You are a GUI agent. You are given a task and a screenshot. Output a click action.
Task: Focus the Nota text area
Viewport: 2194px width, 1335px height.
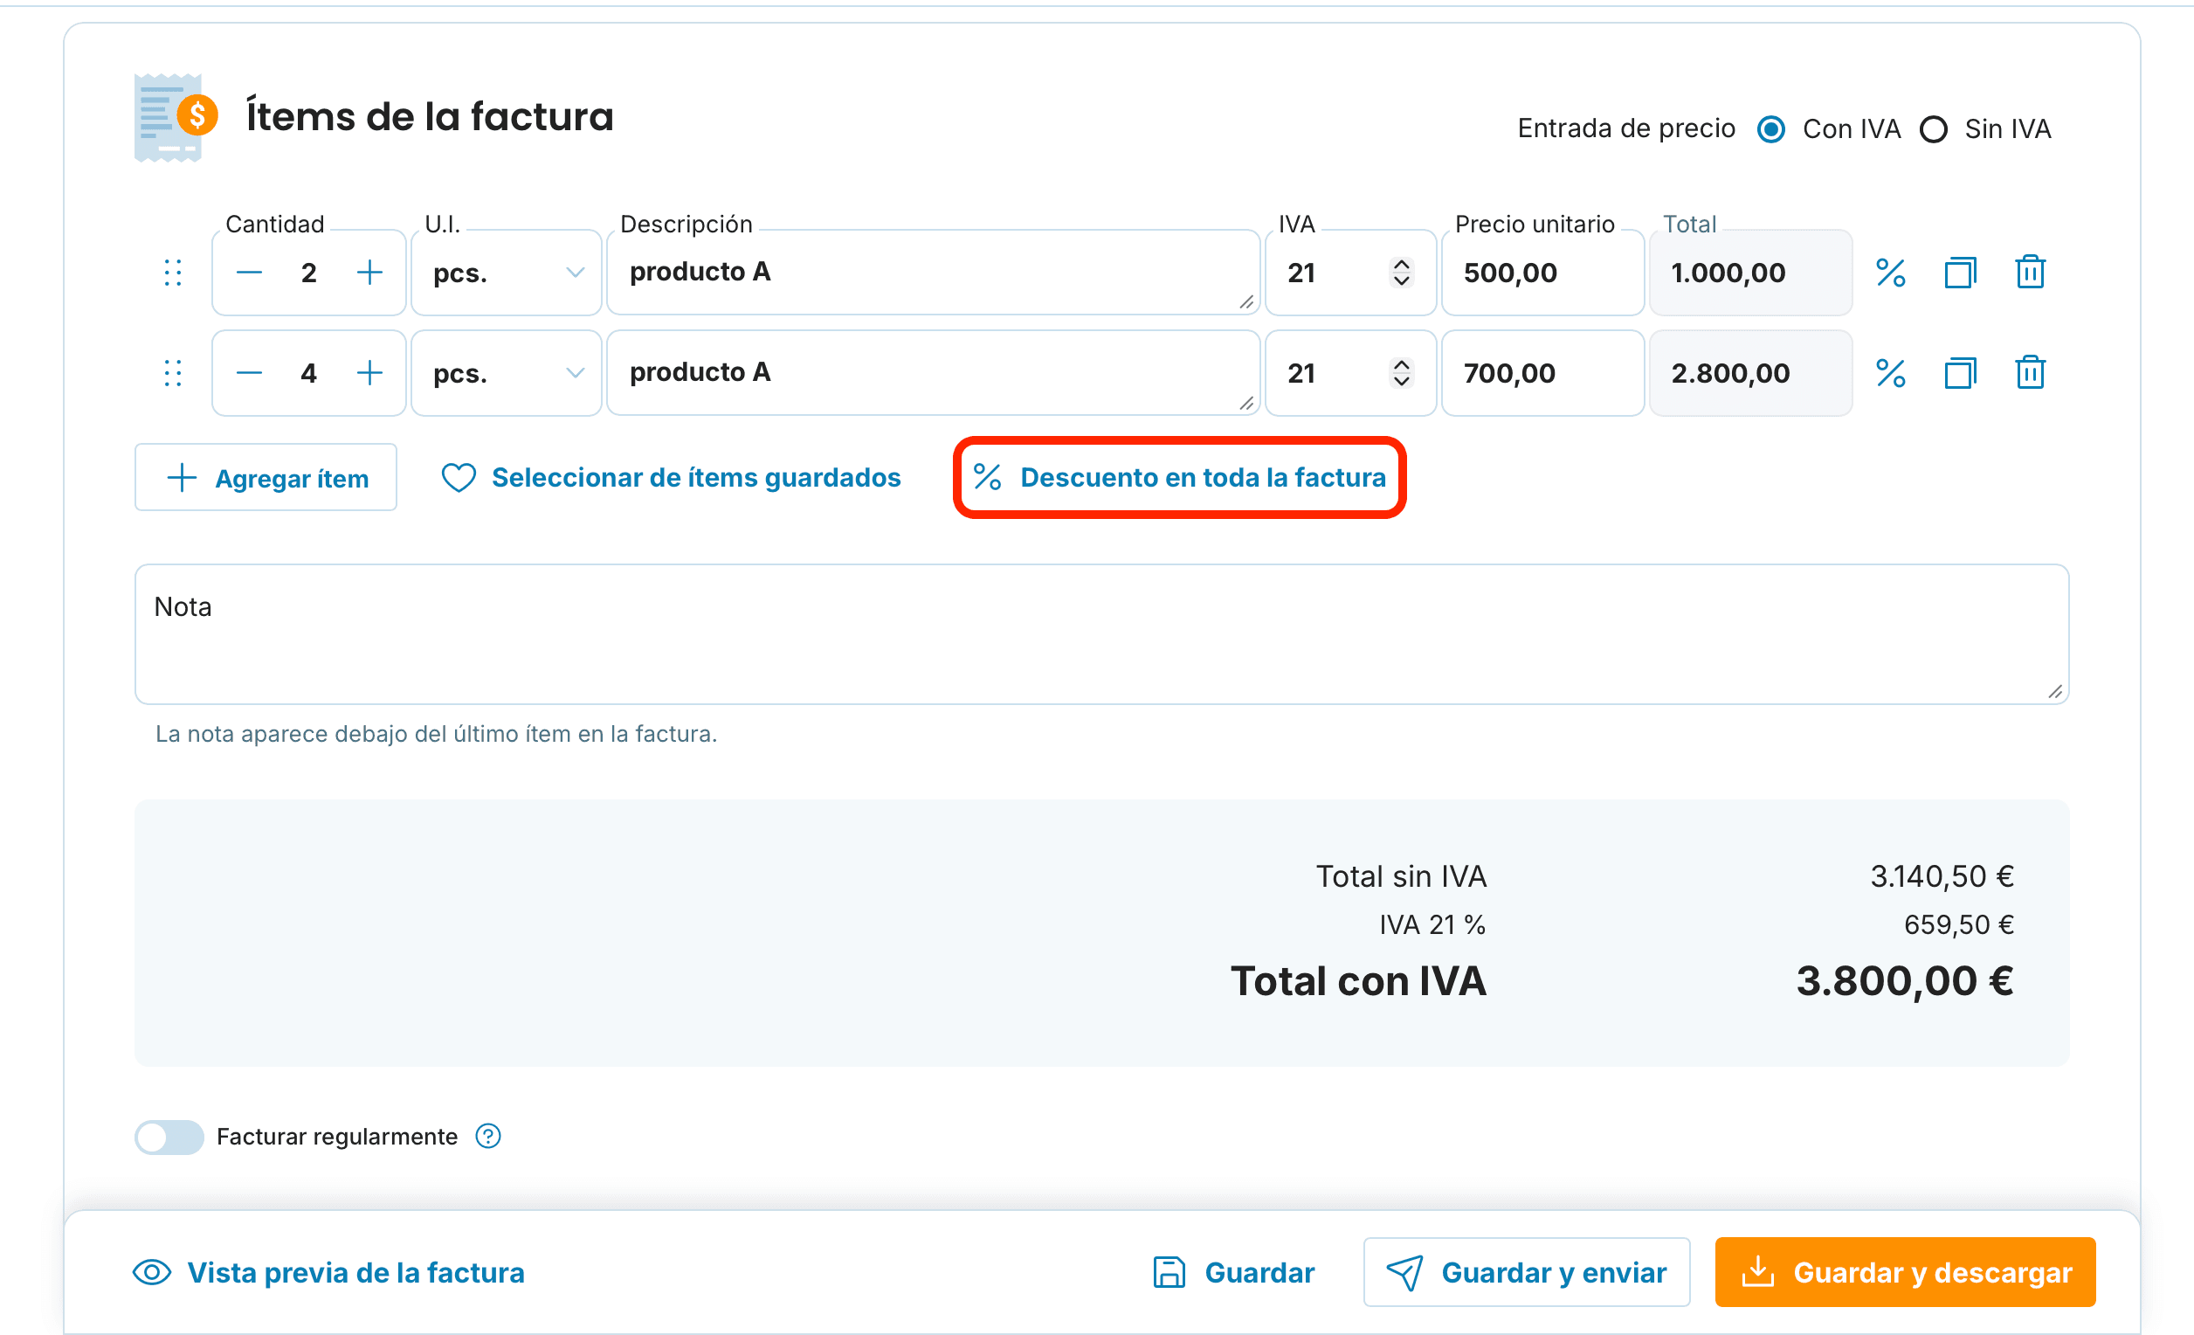click(x=1101, y=634)
